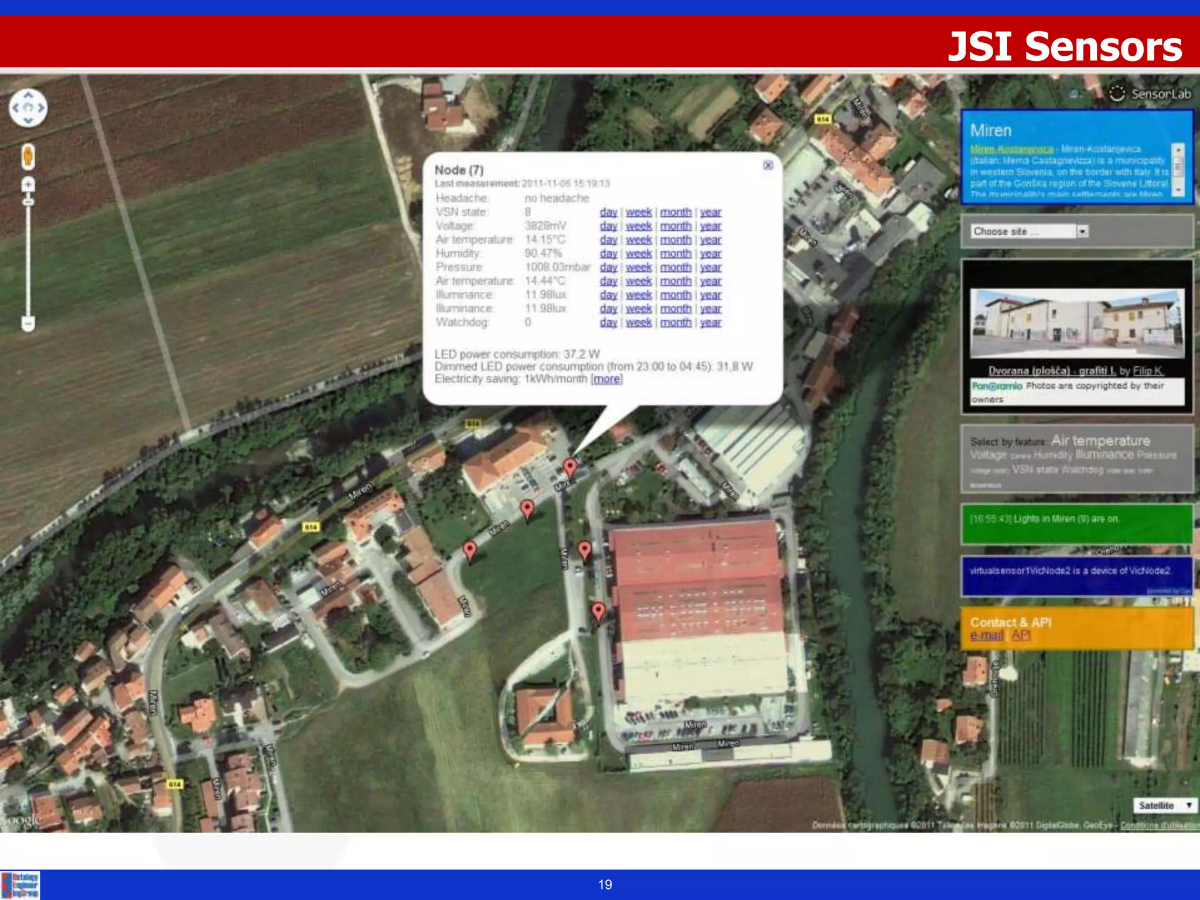Adjust the map zoom slider handle
Screen dimensions: 1200x900
click(x=28, y=202)
